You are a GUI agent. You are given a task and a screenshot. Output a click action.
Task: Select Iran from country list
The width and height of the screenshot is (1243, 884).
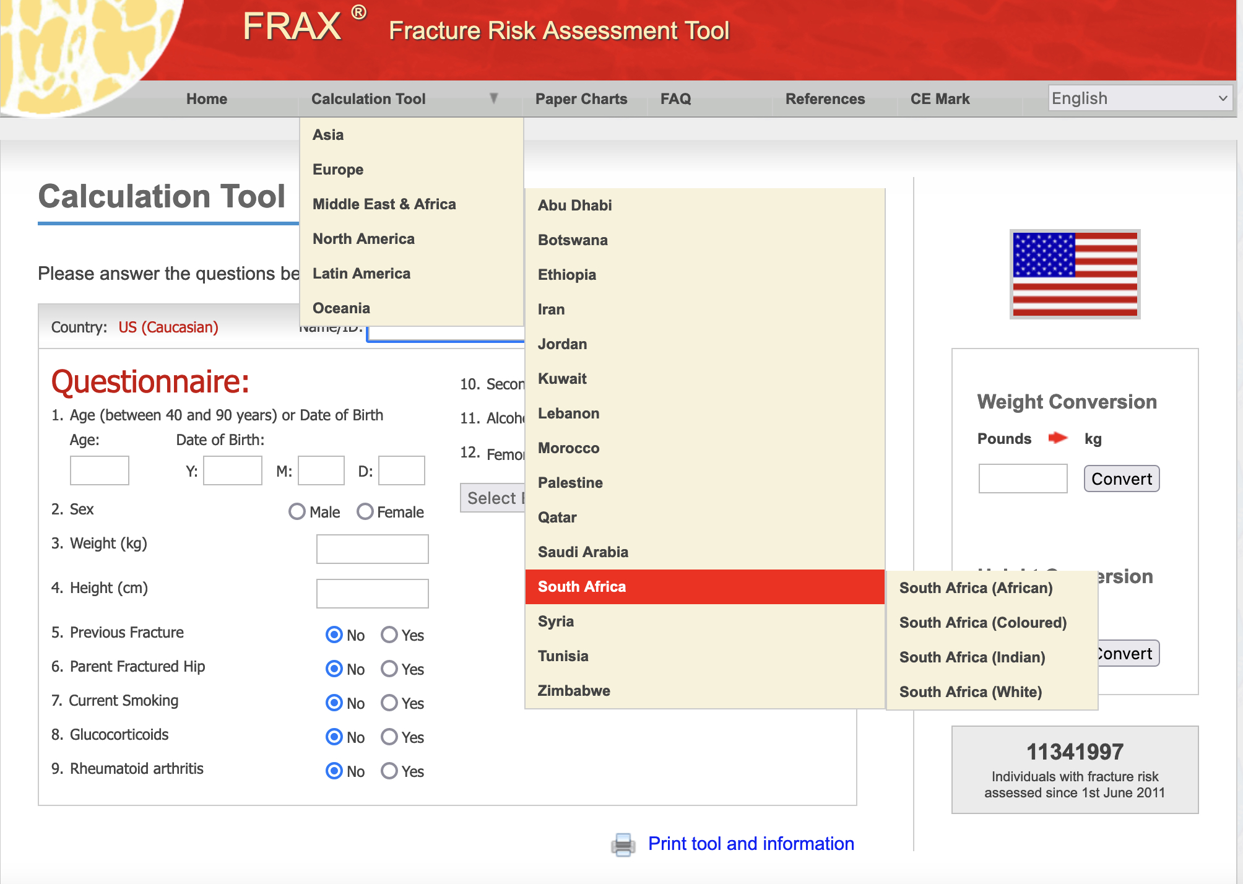point(705,310)
